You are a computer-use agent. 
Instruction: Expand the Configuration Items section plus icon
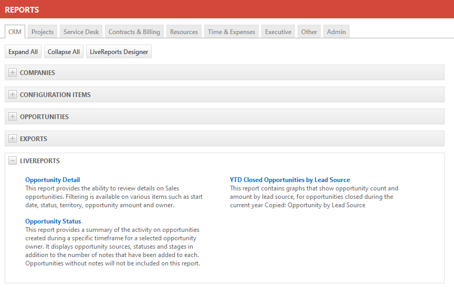point(13,95)
